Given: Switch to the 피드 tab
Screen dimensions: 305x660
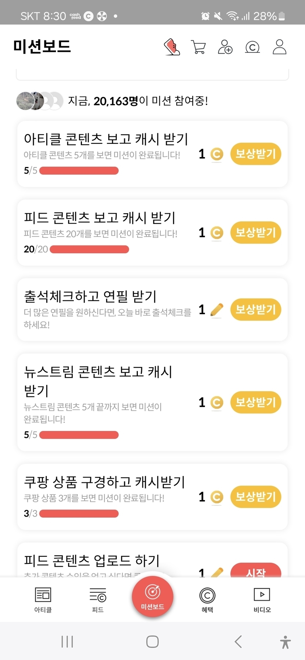Looking at the screenshot, I should [98, 599].
